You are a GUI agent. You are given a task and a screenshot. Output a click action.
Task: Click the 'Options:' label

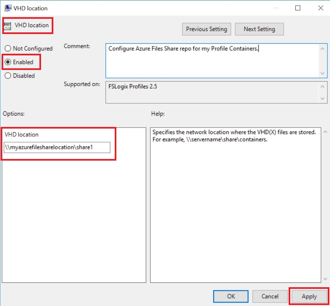tap(14, 114)
